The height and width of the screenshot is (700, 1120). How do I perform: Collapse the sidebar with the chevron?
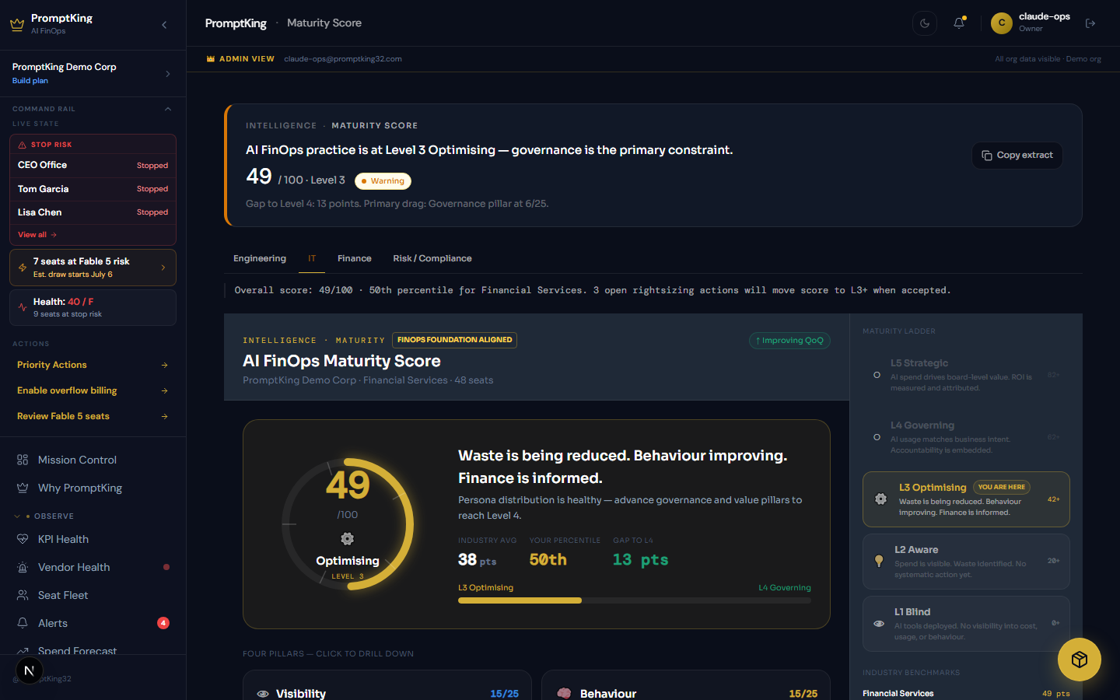164,25
